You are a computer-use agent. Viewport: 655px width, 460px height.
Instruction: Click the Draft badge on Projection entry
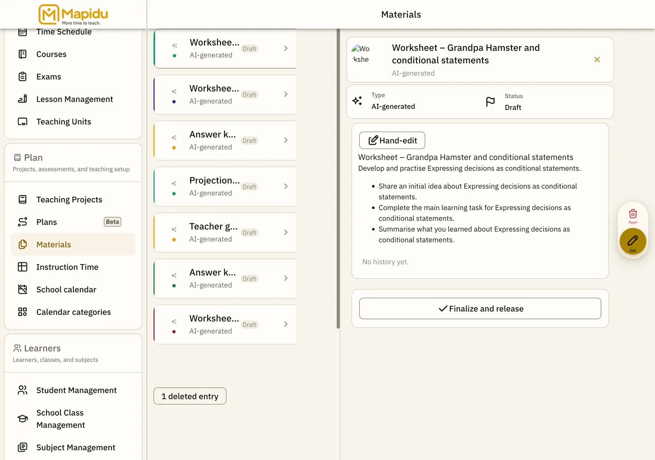click(x=249, y=187)
